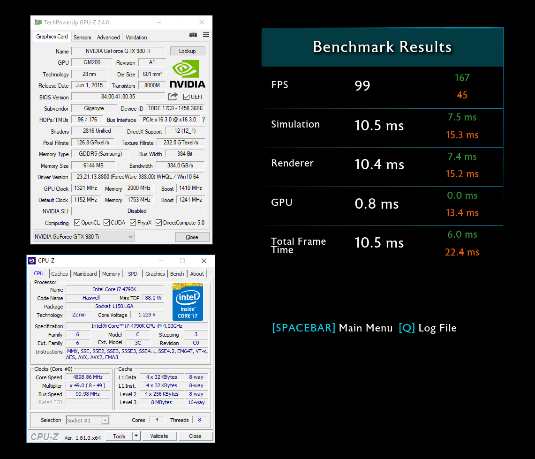Click the Bus Interface question mark icon
The height and width of the screenshot is (459, 535).
(x=203, y=120)
